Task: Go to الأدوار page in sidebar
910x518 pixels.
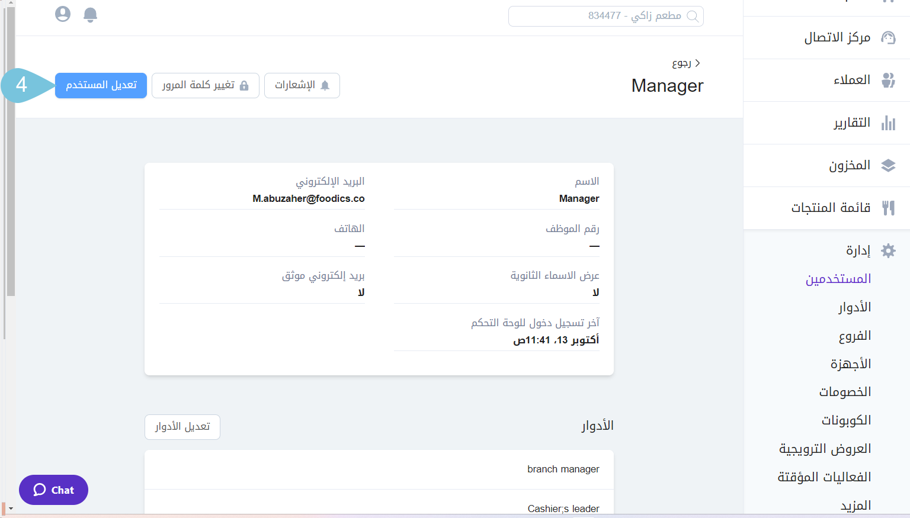Action: pos(855,307)
